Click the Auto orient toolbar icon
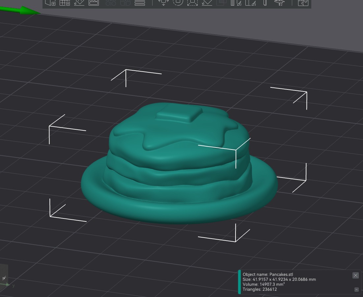Image resolution: width=363 pixels, height=297 pixels. 79,2
